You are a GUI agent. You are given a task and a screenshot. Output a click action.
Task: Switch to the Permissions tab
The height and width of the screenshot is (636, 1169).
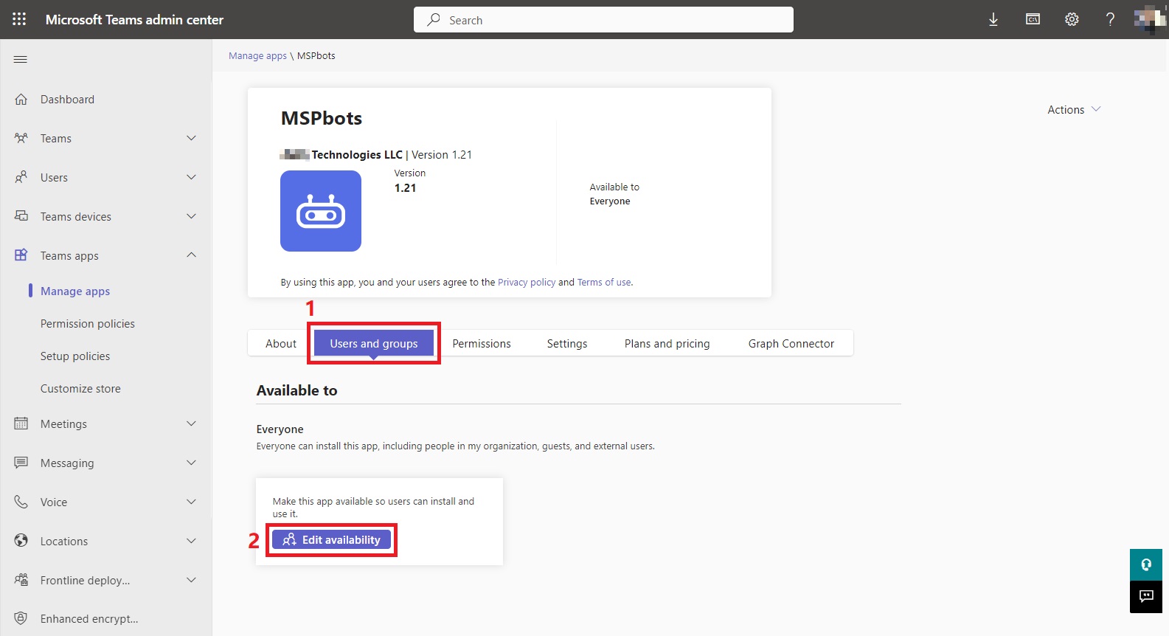481,344
